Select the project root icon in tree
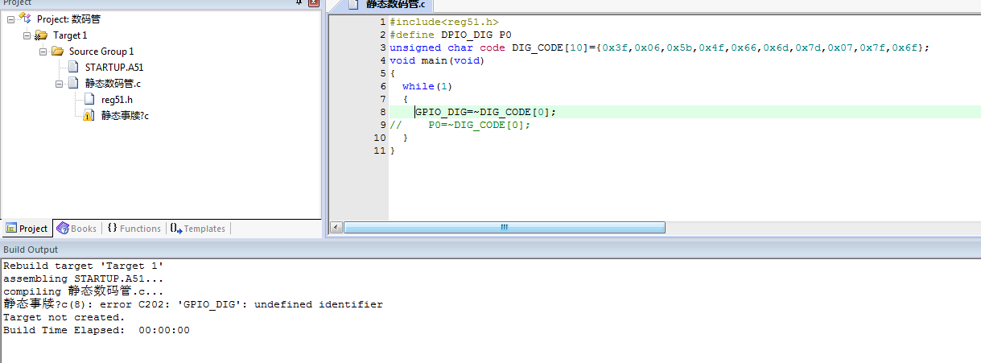Viewport: 981px width, 363px height. [25, 19]
